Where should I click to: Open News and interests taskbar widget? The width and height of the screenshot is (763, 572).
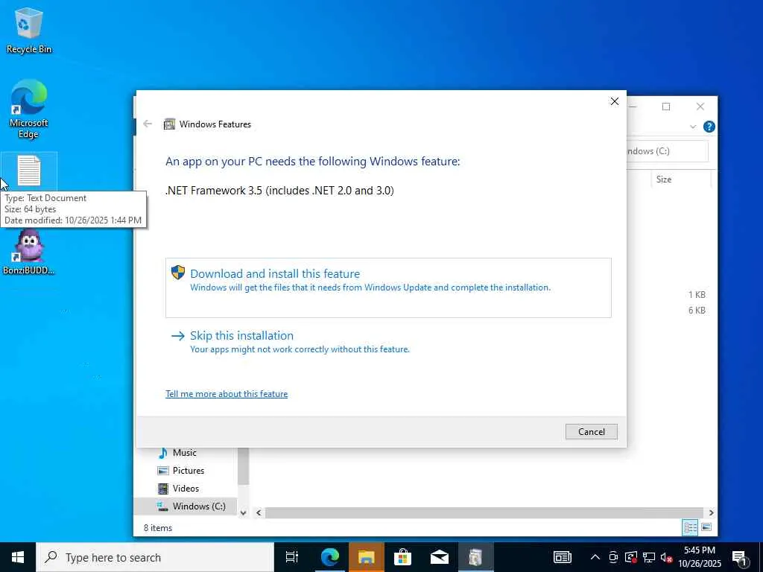pyautogui.click(x=563, y=557)
